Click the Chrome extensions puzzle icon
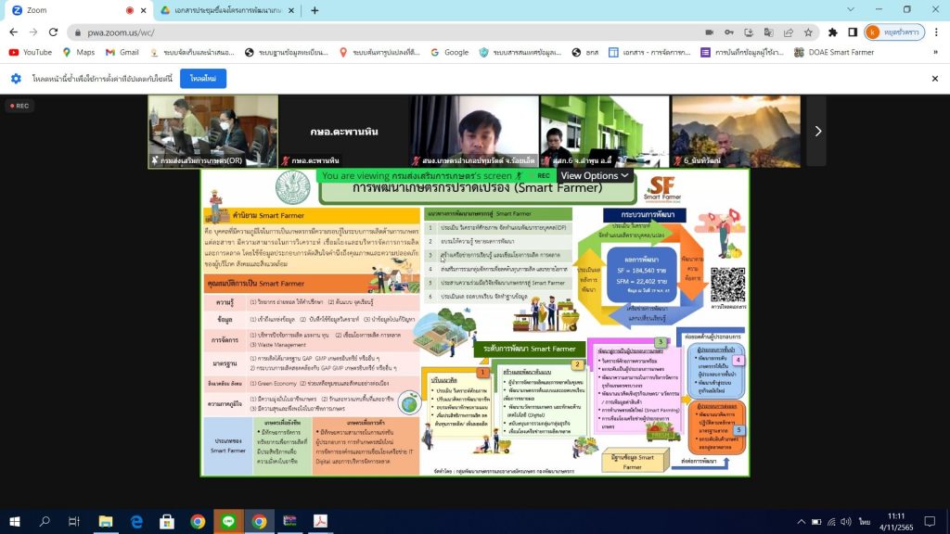The height and width of the screenshot is (534, 950). click(x=833, y=32)
